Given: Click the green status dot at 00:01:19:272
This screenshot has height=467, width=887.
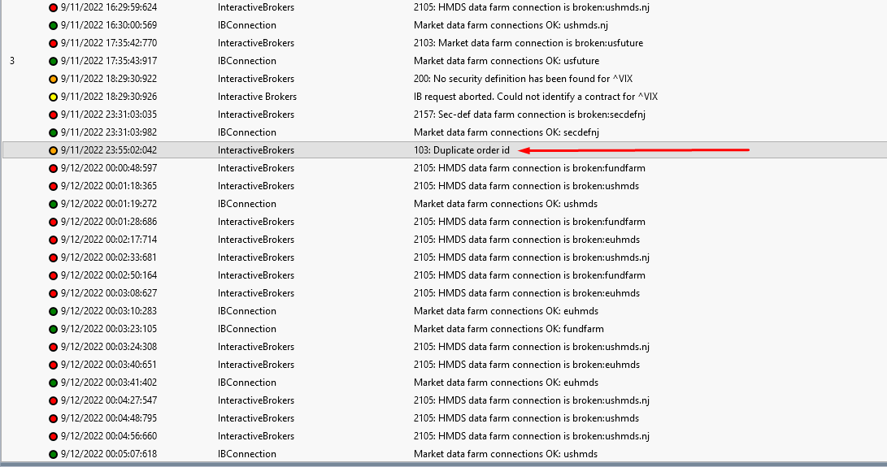Looking at the screenshot, I should (53, 204).
